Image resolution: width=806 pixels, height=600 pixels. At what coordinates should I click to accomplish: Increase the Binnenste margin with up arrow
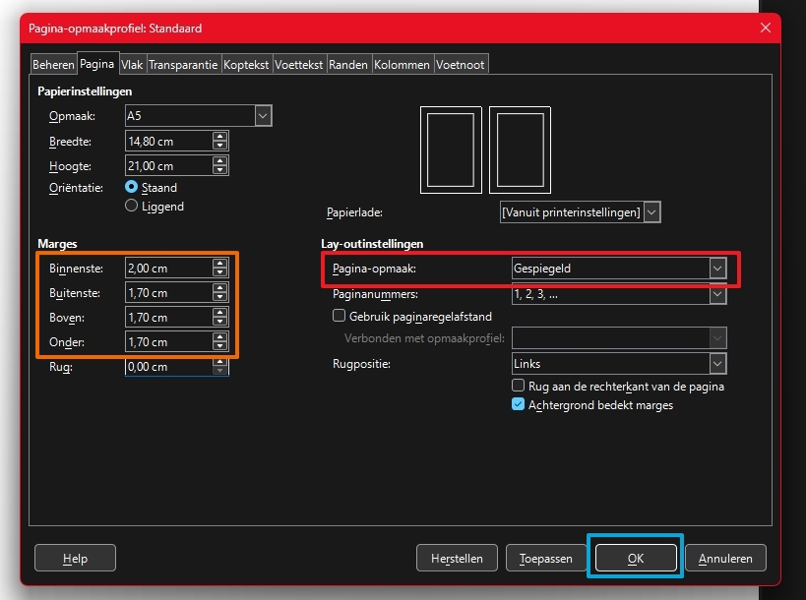[x=220, y=263]
